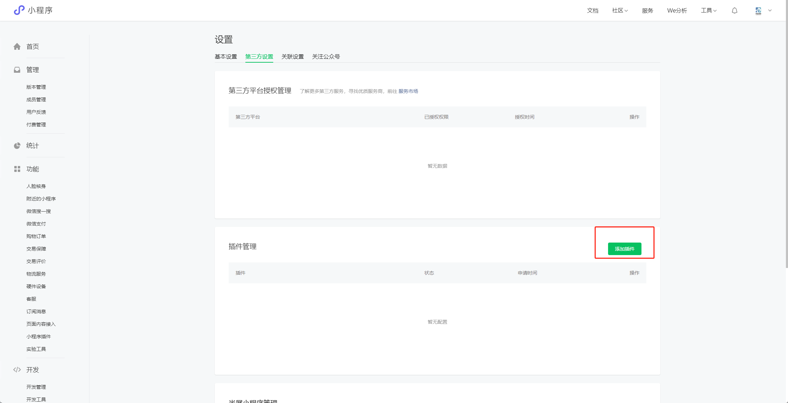Go to 成员管理 in the sidebar
This screenshot has width=788, height=403.
point(36,100)
